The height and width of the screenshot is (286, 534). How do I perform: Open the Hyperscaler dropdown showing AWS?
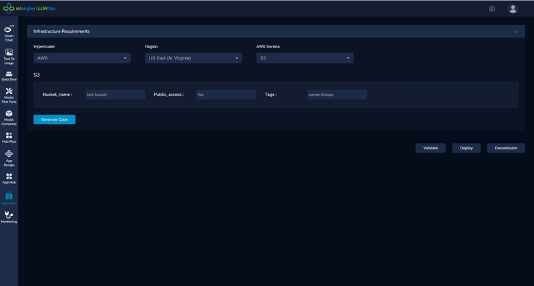pyautogui.click(x=82, y=58)
